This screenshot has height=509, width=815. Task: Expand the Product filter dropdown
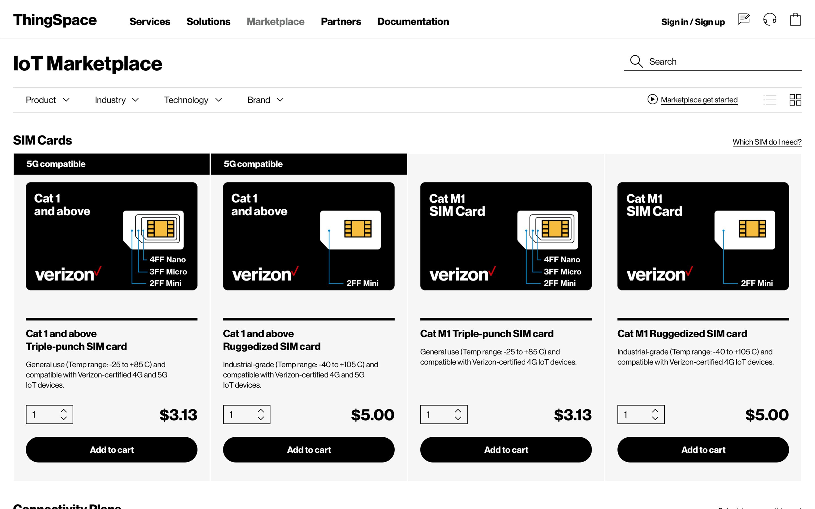(48, 100)
